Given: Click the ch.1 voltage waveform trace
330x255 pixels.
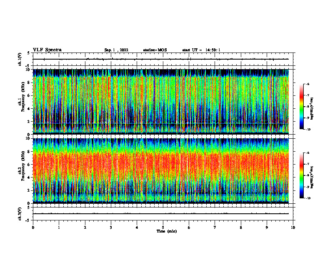Looking at the screenshot, I should (161, 59).
